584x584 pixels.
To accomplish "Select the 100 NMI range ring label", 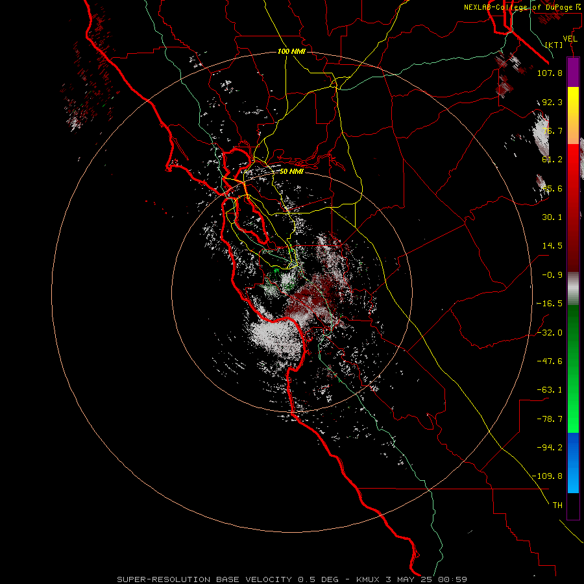I will point(291,51).
